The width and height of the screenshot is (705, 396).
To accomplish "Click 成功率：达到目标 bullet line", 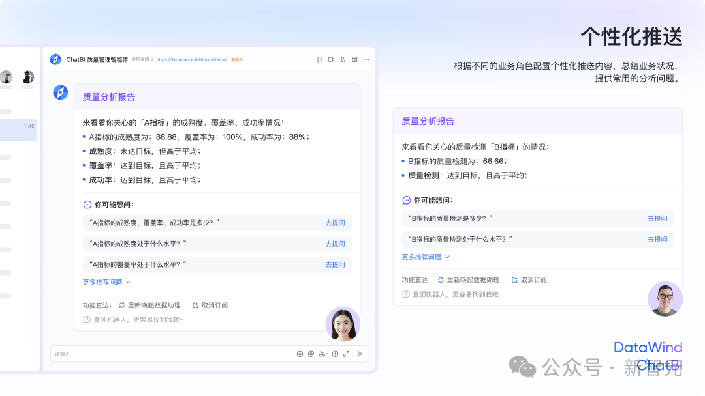I will coord(145,180).
